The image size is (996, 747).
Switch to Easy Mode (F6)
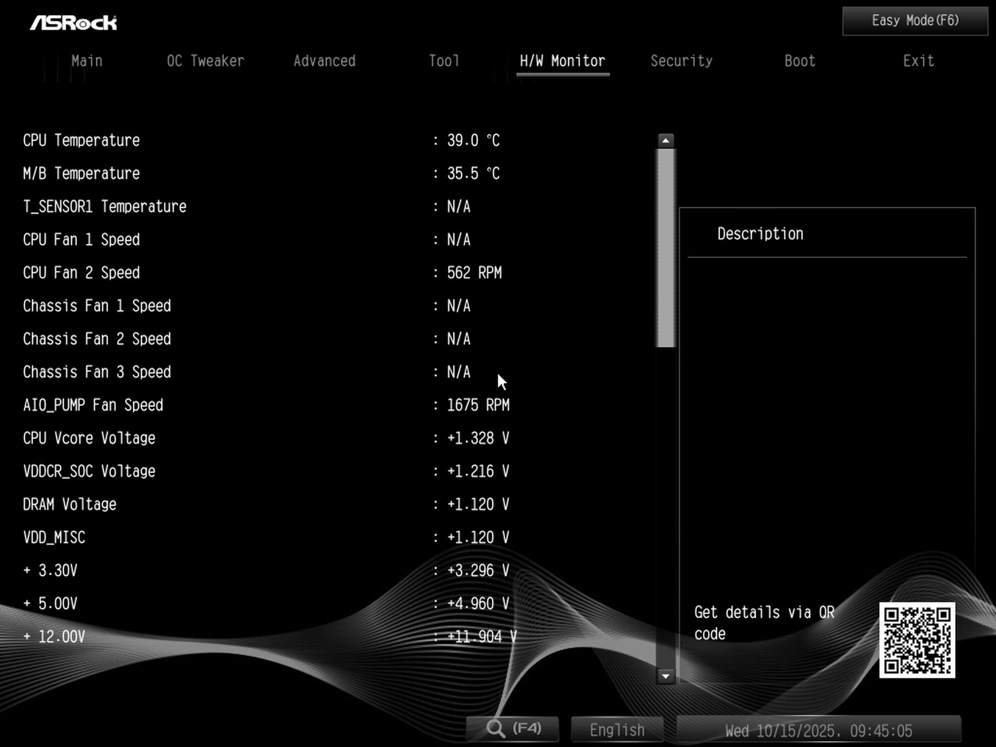tap(915, 21)
